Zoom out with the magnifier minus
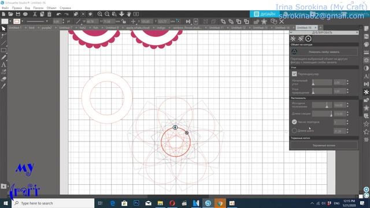Viewport: 370px width, 208px height. coord(107,14)
